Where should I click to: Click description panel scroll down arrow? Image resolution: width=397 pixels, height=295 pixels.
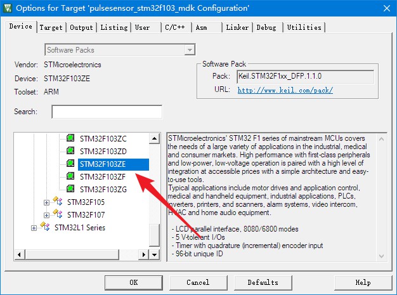[382, 256]
